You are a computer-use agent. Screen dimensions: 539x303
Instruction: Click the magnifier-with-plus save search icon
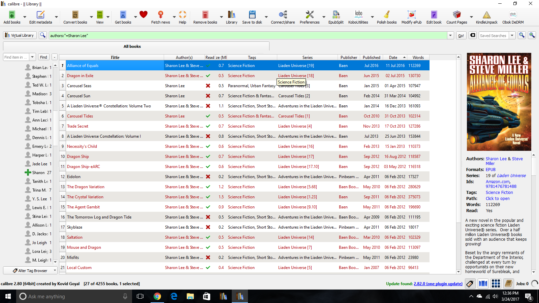click(532, 35)
